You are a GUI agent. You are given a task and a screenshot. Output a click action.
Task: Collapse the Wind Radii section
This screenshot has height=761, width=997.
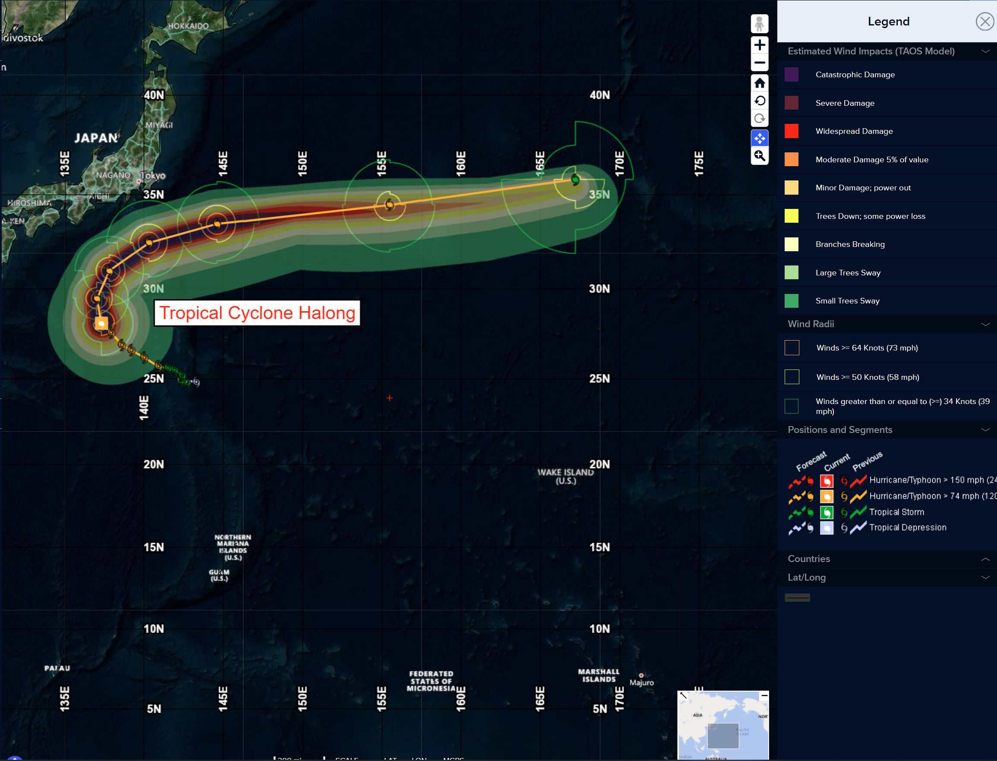(985, 324)
